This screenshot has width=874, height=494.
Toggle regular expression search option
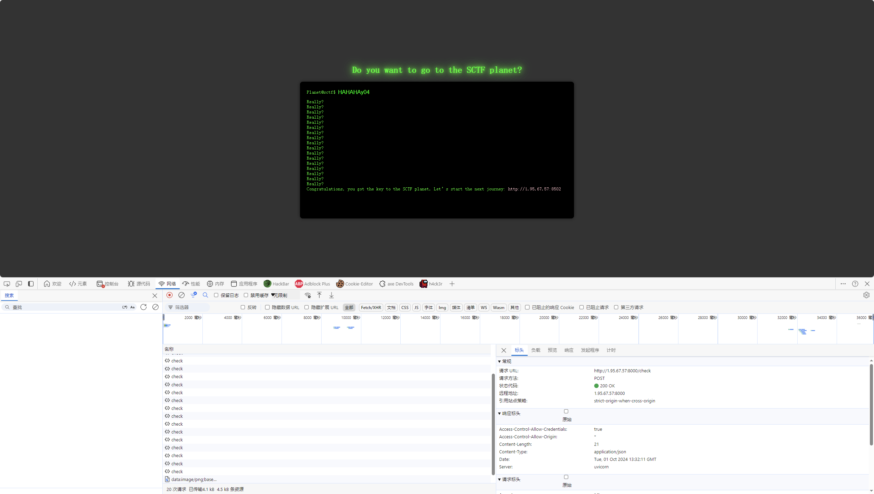(125, 307)
